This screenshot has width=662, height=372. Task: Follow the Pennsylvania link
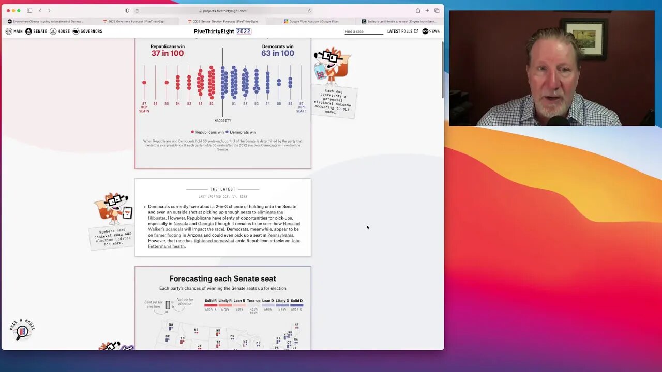pos(280,235)
